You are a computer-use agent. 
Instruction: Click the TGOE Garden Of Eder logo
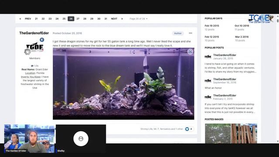click(x=261, y=19)
